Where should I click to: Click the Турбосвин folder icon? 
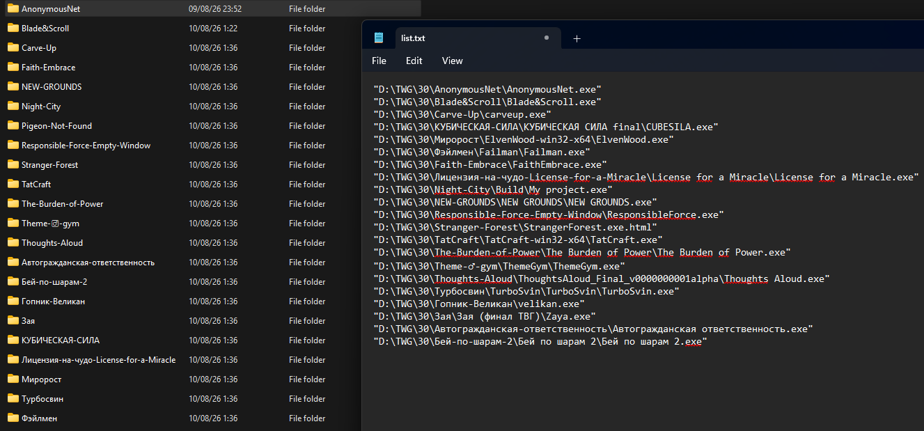coord(13,399)
